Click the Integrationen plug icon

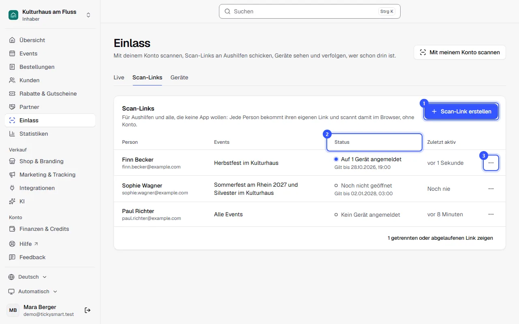12,188
